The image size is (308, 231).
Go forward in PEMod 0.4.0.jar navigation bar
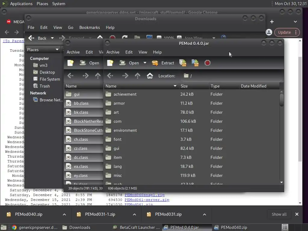(125, 75)
